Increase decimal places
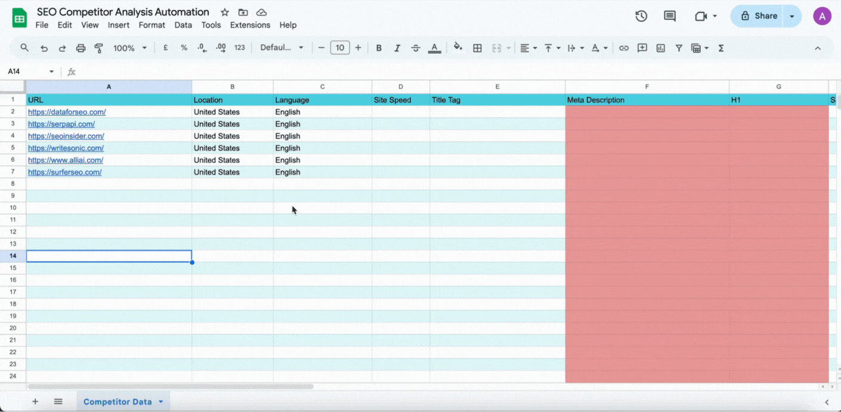 (221, 48)
